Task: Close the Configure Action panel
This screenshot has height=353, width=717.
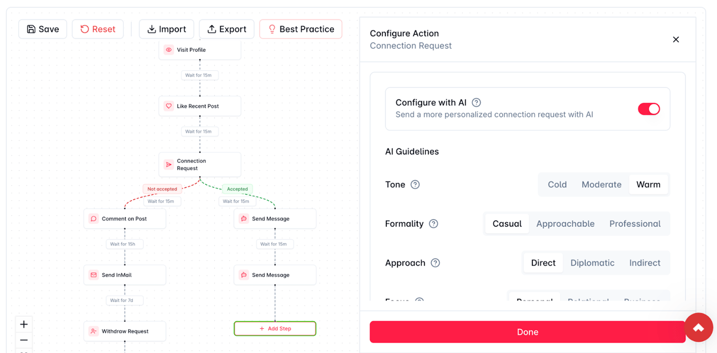Action: (x=676, y=39)
